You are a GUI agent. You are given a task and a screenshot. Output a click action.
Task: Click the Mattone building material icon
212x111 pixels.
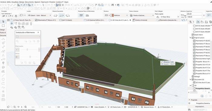pos(112,15)
